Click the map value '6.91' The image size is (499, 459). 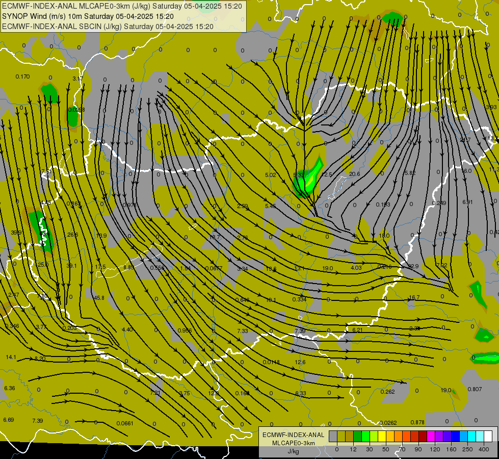pyautogui.click(x=467, y=202)
